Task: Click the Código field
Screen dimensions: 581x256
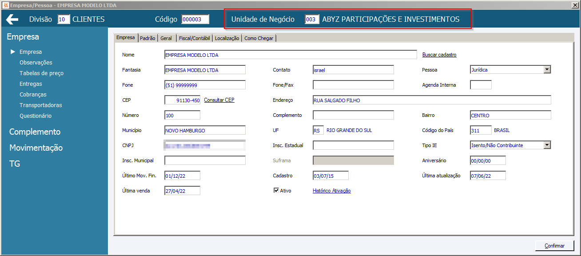Action: [x=195, y=19]
